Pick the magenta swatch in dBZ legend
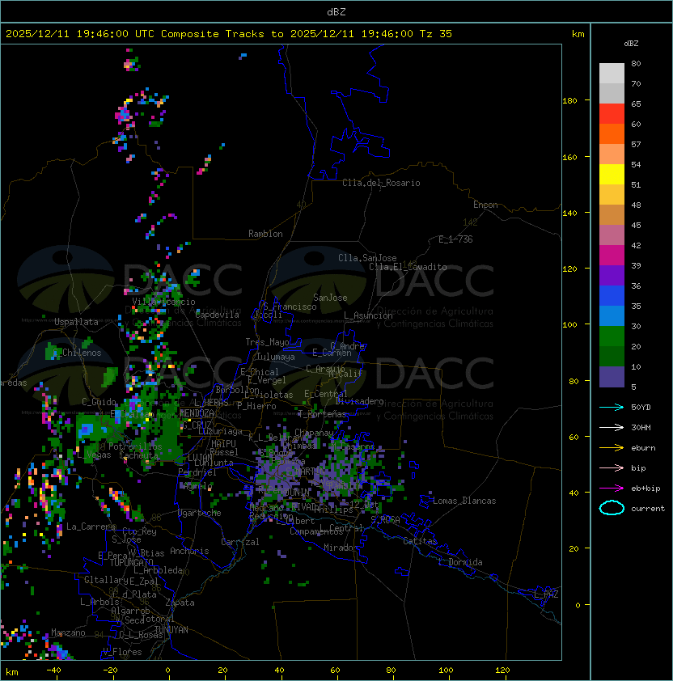 tap(612, 256)
